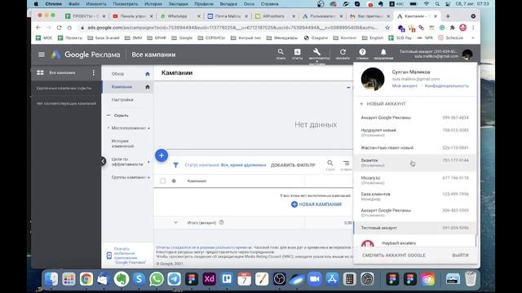Click the help icon next to Итого (аккаунт)

pos(221,222)
